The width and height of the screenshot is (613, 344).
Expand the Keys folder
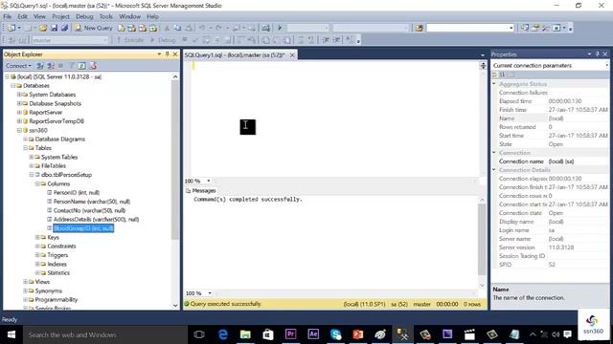pos(37,237)
